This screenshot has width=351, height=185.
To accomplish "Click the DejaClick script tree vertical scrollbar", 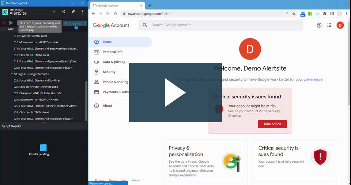I will point(86,101).
